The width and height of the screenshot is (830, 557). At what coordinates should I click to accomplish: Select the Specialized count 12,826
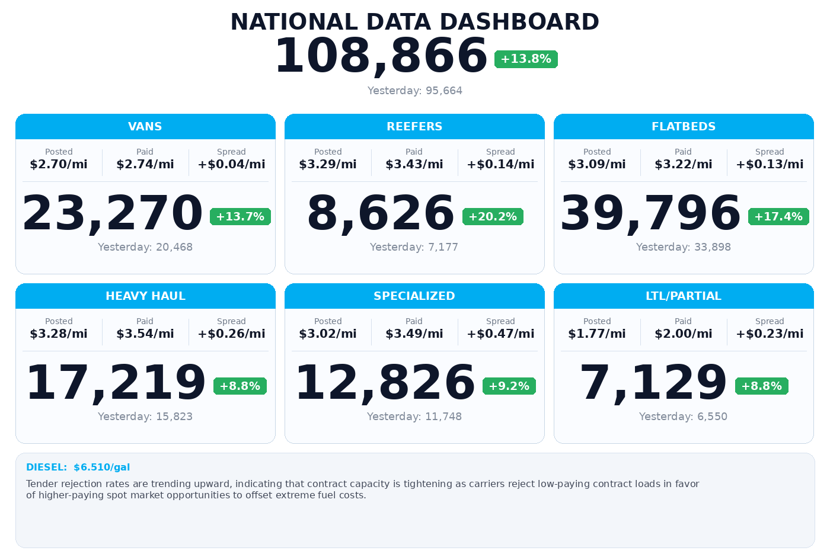click(385, 383)
